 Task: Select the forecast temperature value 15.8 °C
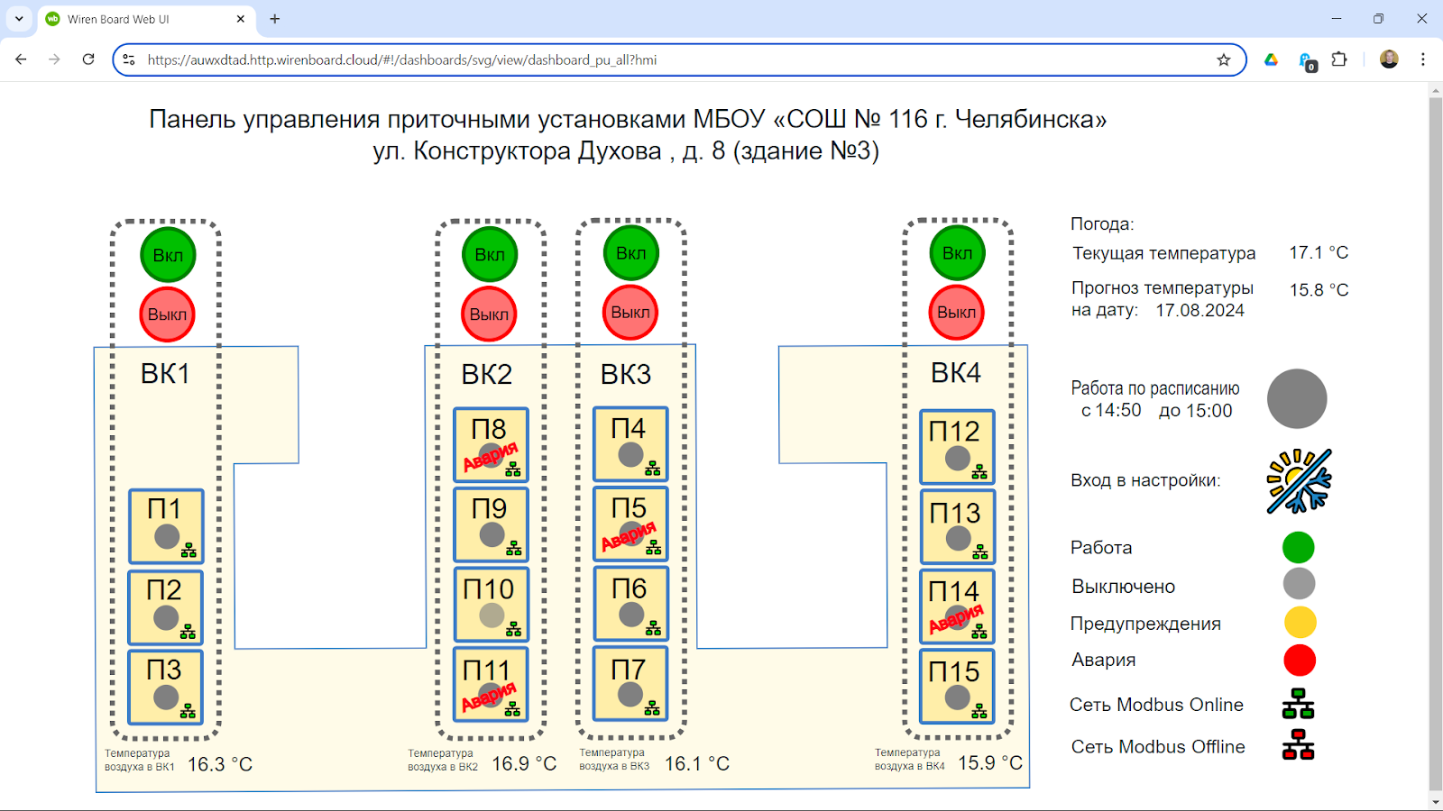[1319, 290]
